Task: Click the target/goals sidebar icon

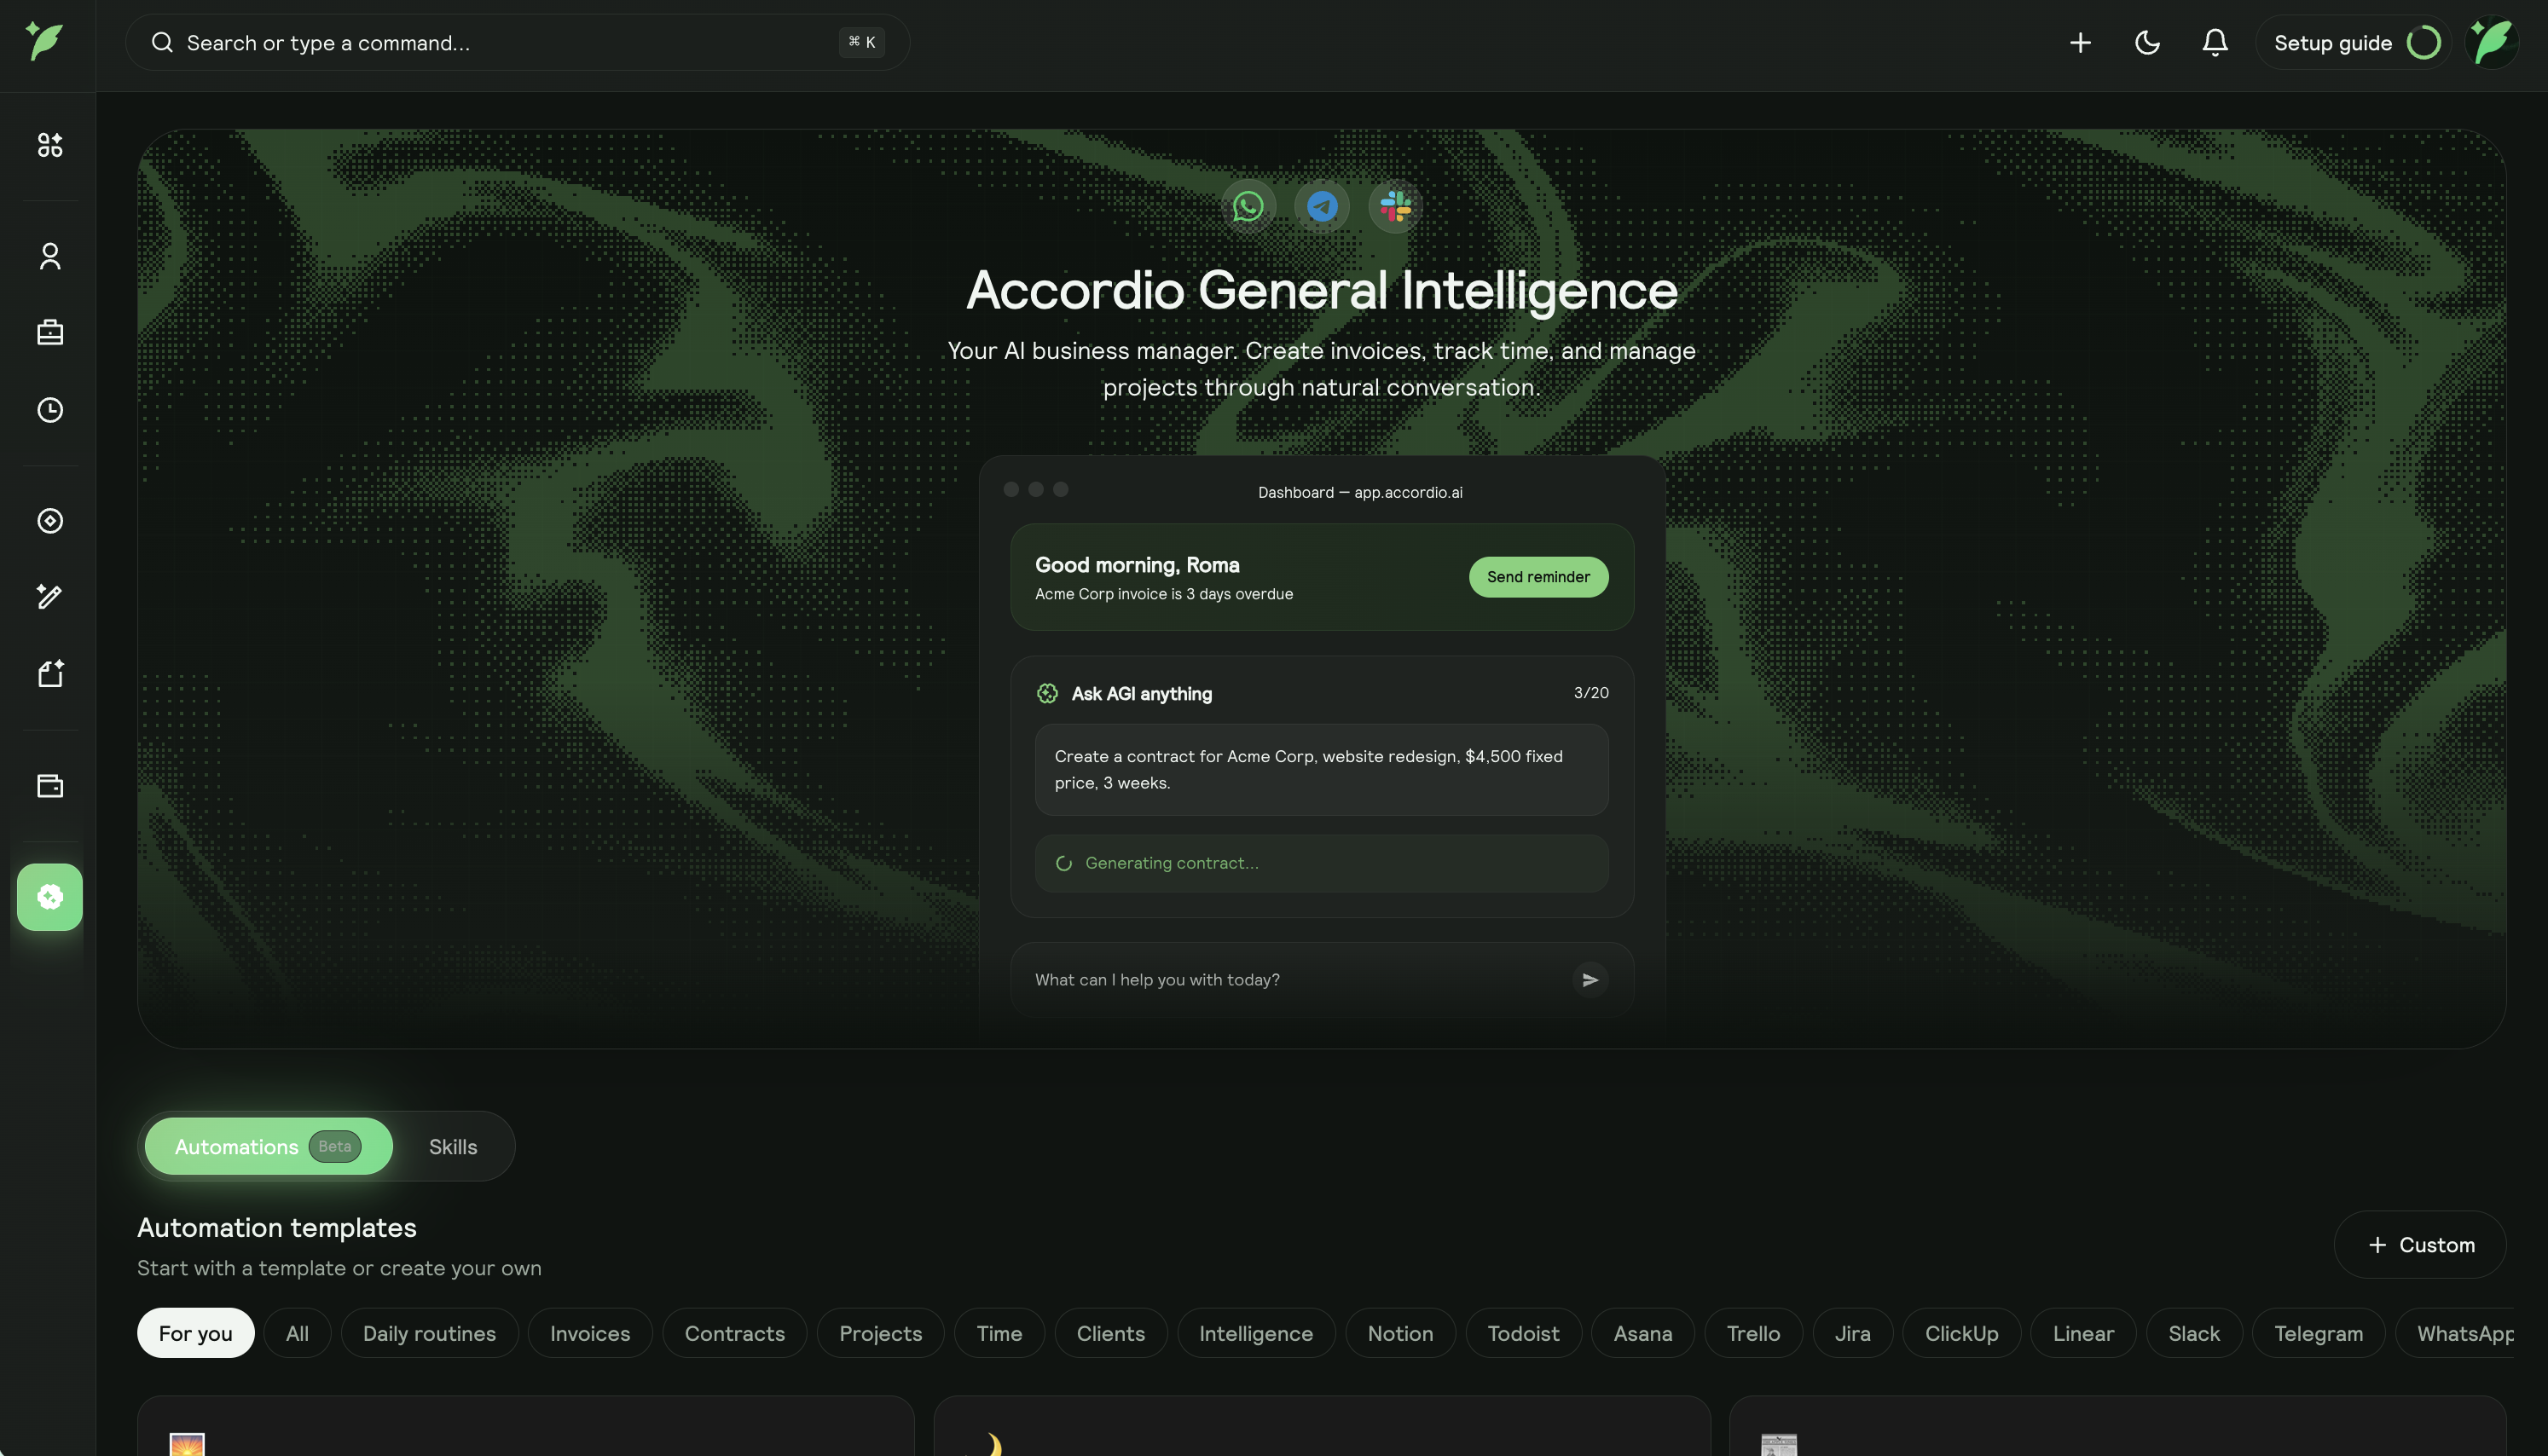Action: coord(50,520)
